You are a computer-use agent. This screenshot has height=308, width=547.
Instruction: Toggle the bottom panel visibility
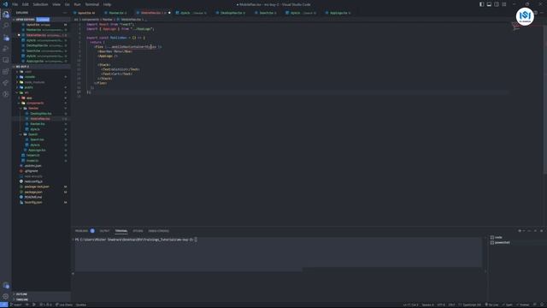[x=489, y=4]
